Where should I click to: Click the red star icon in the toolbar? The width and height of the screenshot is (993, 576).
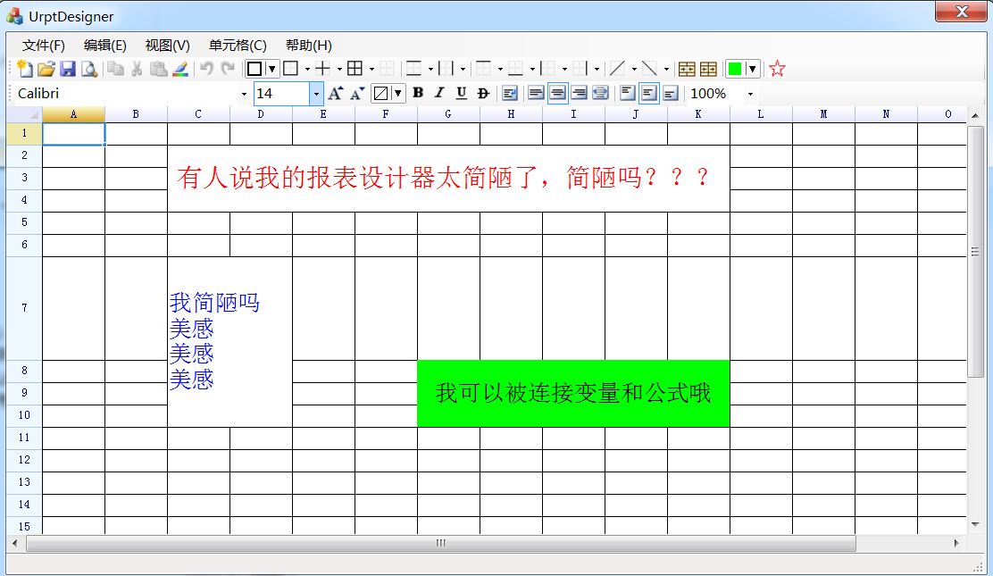778,69
